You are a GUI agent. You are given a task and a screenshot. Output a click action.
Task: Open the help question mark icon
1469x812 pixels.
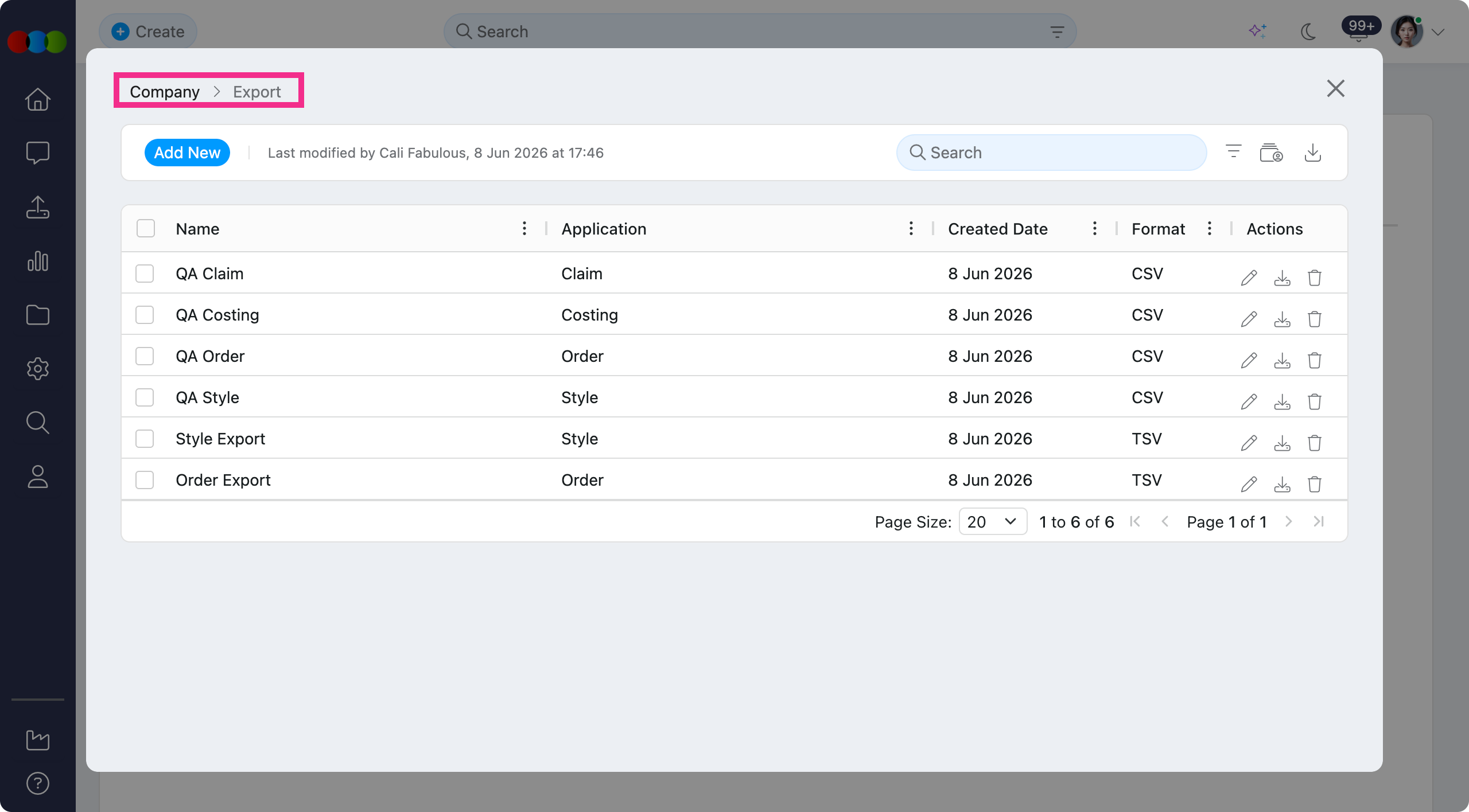click(38, 783)
